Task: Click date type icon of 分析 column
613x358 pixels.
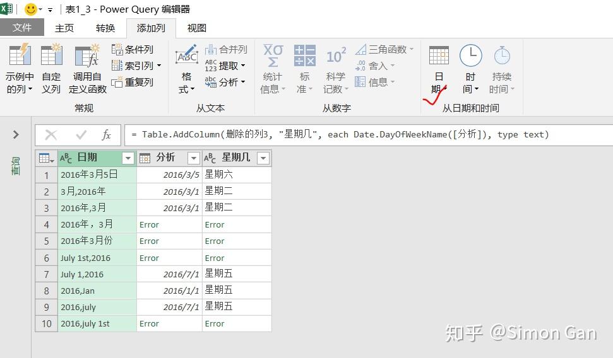Action: [x=145, y=158]
